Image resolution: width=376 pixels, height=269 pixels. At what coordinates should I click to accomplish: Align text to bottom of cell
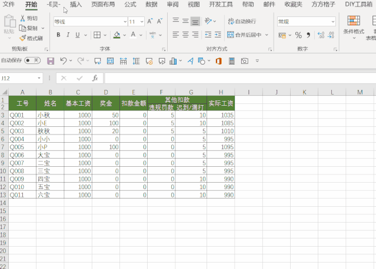[x=195, y=22]
